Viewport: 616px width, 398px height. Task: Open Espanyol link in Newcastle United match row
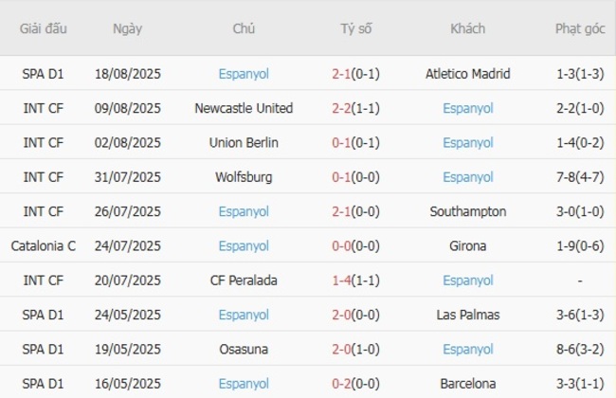[468, 108]
